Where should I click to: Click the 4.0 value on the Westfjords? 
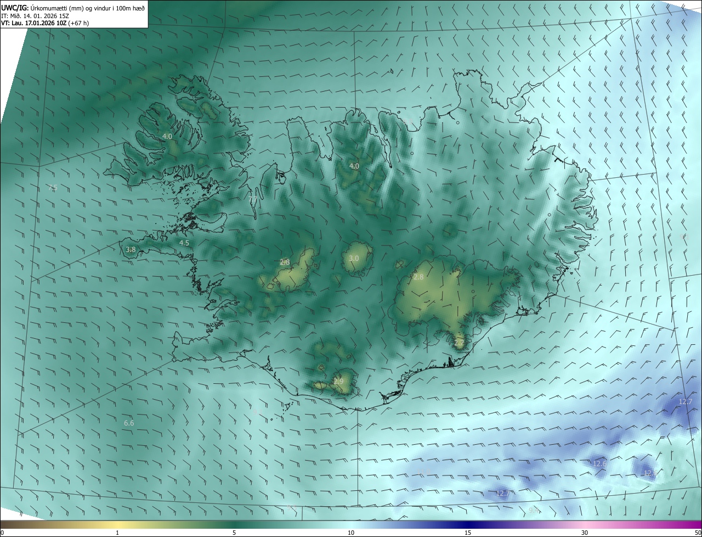[167, 136]
